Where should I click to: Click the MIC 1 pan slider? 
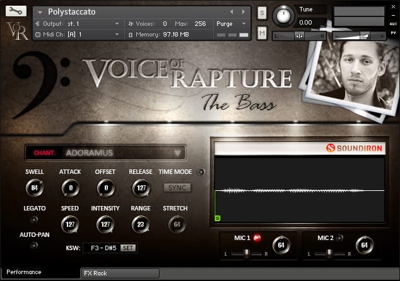tap(246, 253)
